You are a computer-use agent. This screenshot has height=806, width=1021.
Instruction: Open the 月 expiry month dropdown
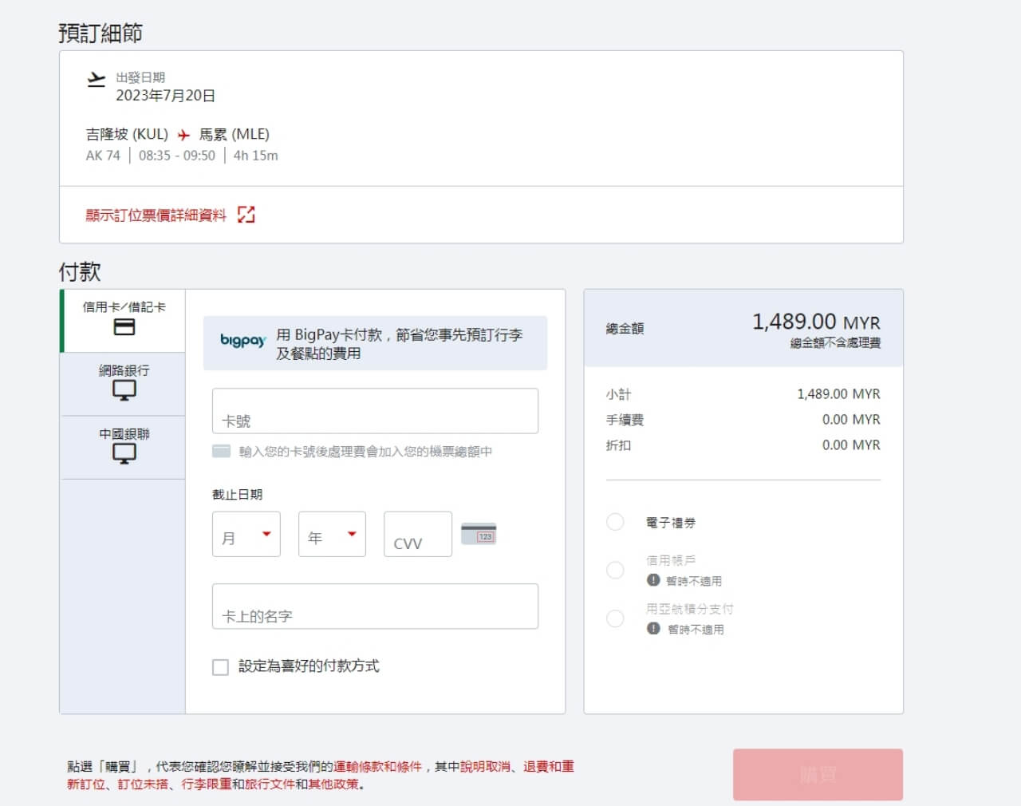tap(246, 533)
